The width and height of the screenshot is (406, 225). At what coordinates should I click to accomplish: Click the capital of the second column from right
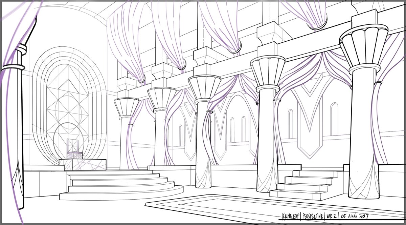[x=268, y=72]
